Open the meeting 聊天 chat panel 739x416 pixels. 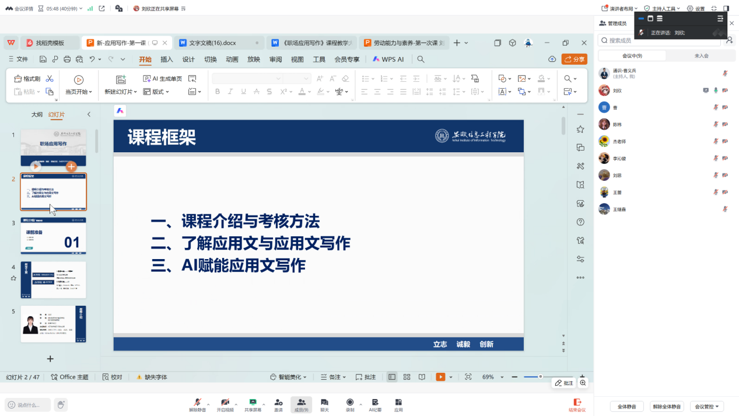[x=325, y=404]
